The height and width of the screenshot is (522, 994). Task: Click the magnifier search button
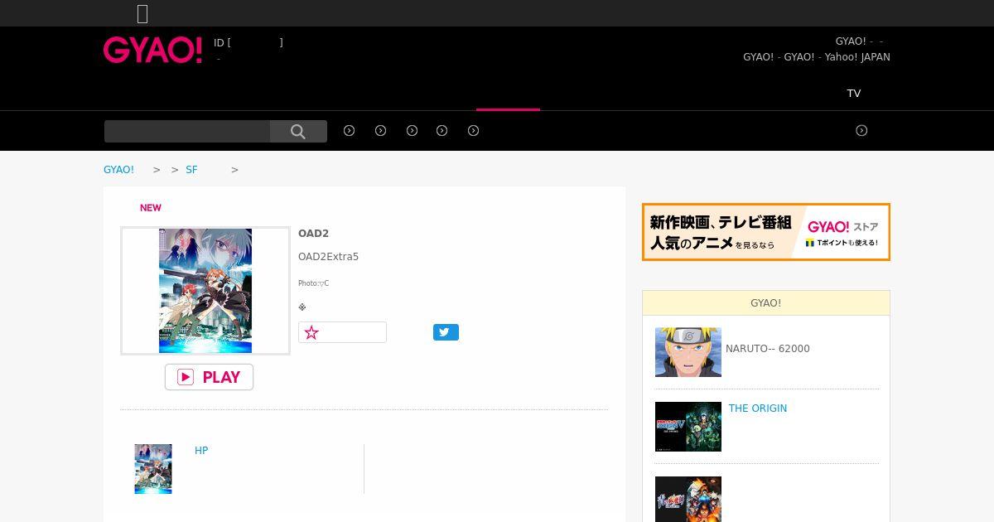(x=298, y=131)
